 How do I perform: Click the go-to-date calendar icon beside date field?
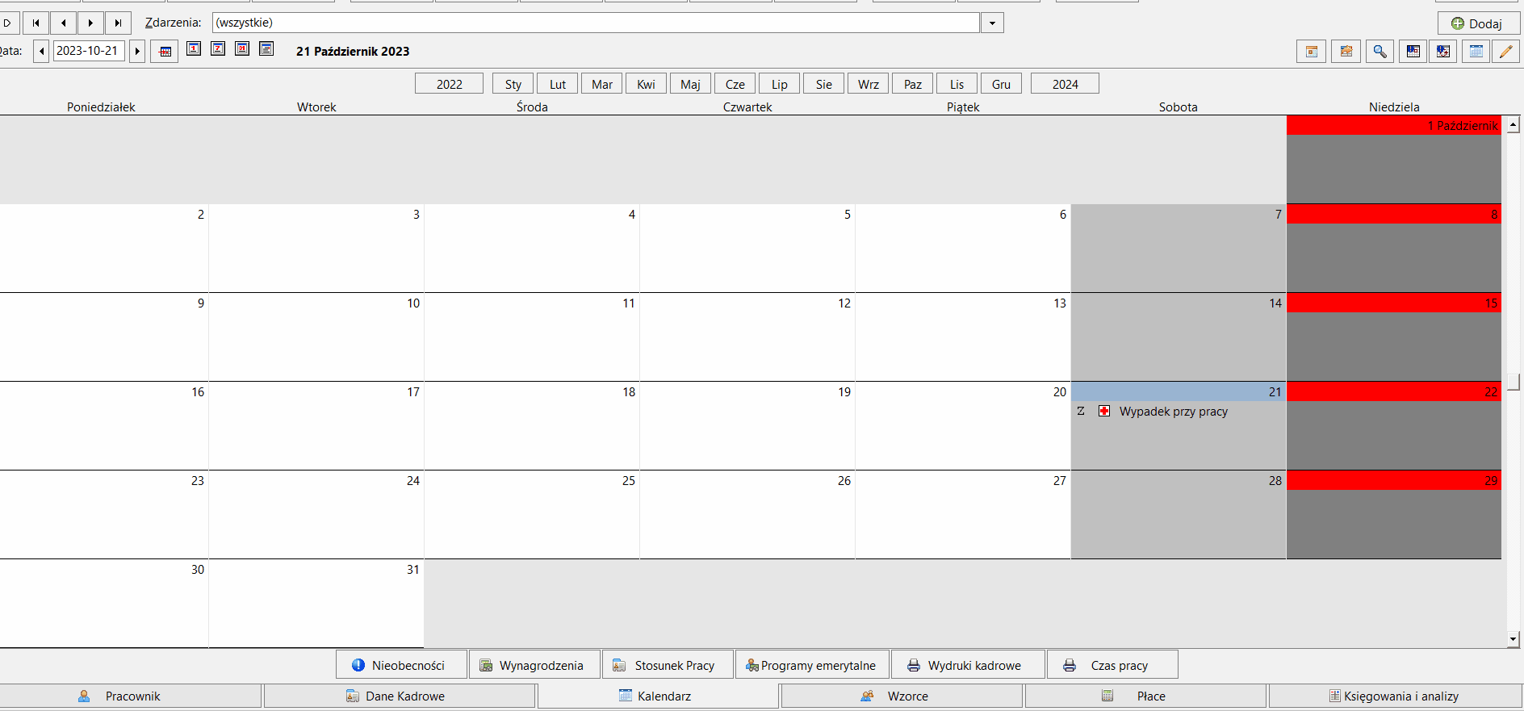click(165, 52)
